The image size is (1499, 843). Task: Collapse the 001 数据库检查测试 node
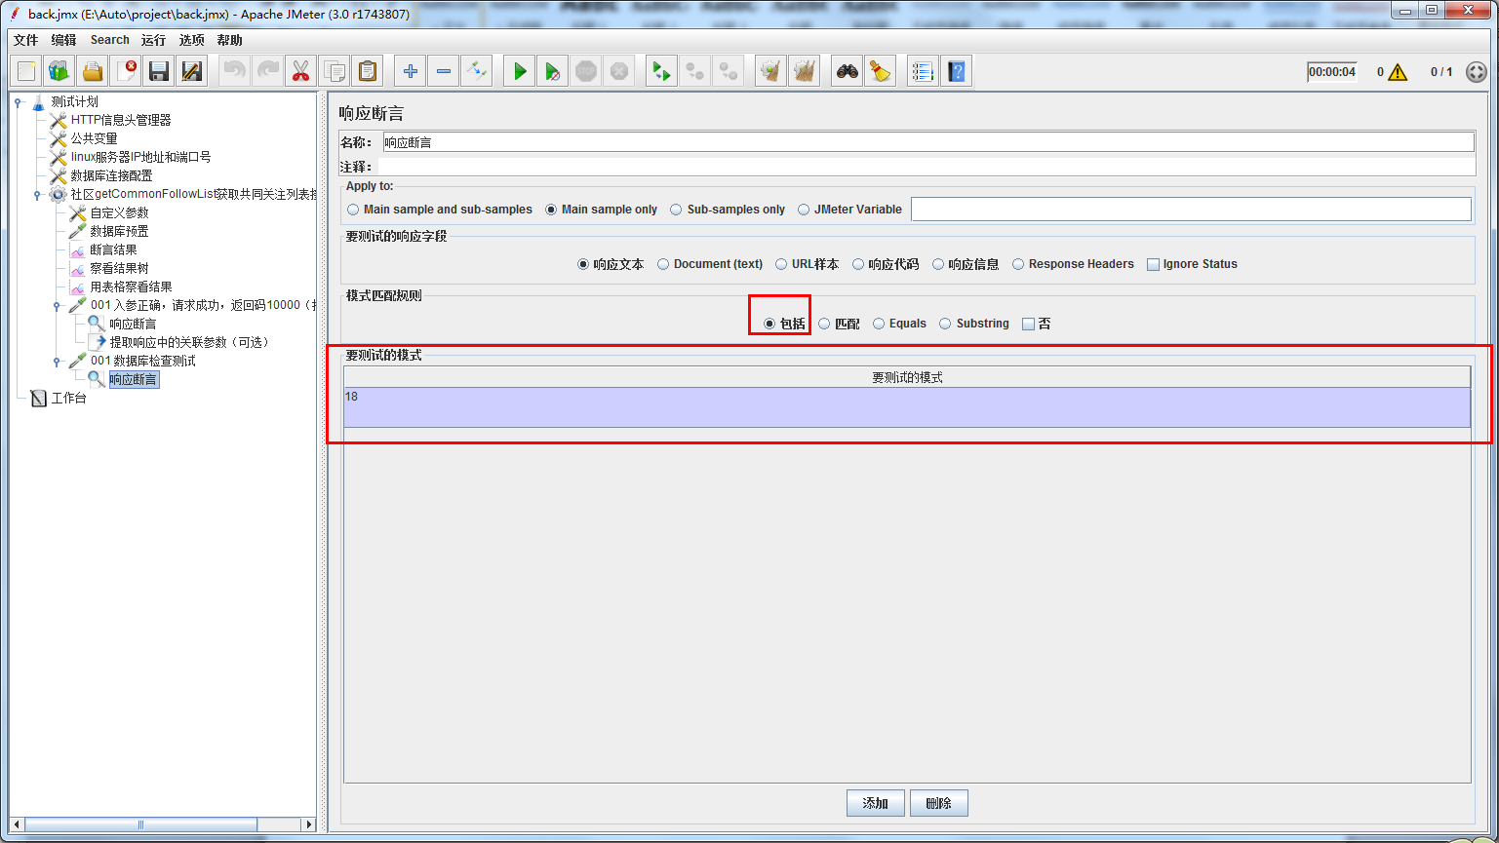(x=57, y=361)
